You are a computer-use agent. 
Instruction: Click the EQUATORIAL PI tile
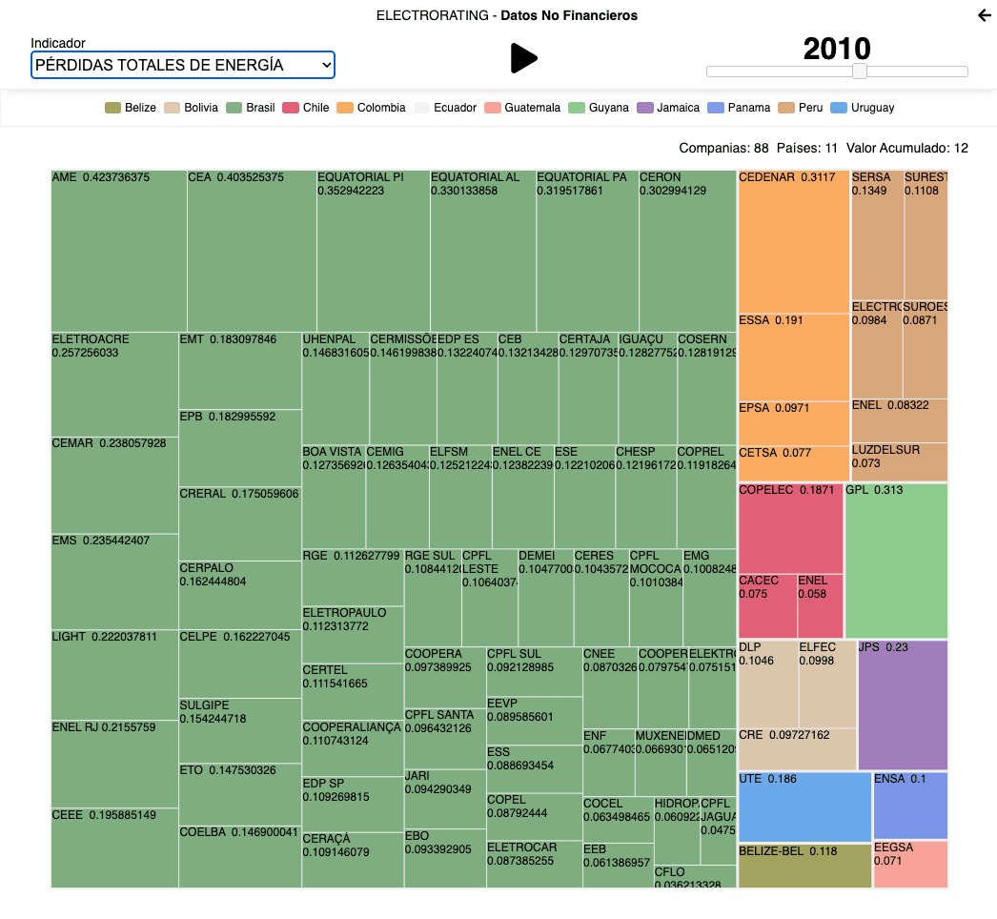[x=374, y=252]
